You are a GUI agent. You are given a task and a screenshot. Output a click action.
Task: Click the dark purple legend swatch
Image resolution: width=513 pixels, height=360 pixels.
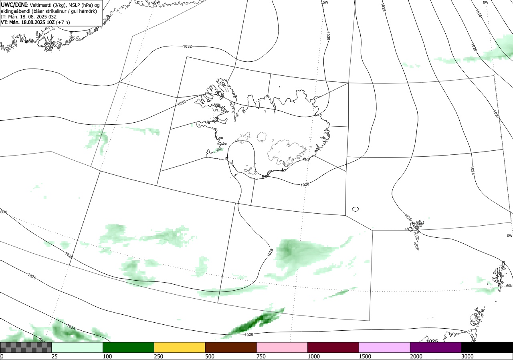tap(436, 347)
